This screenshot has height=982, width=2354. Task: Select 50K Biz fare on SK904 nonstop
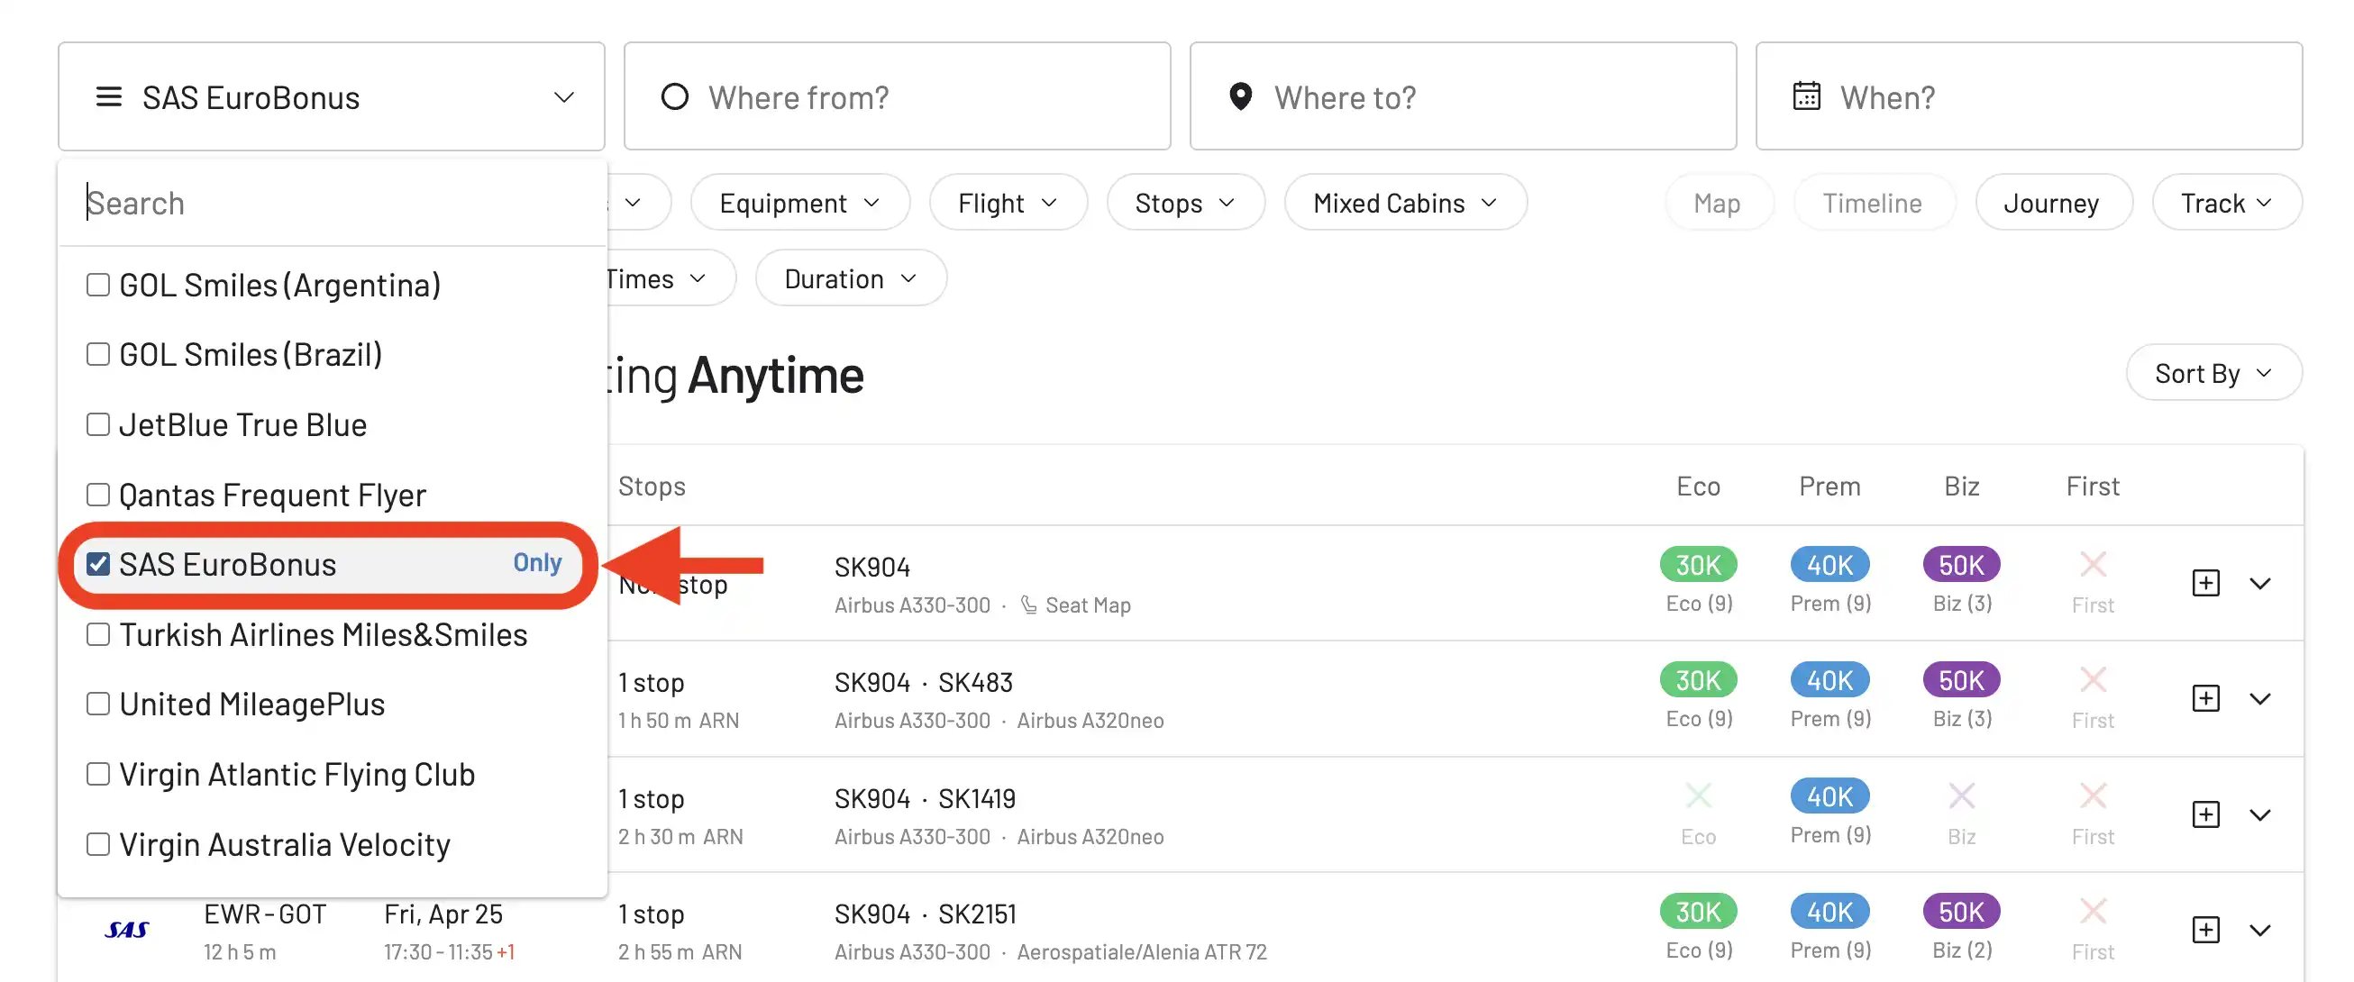1961,565
